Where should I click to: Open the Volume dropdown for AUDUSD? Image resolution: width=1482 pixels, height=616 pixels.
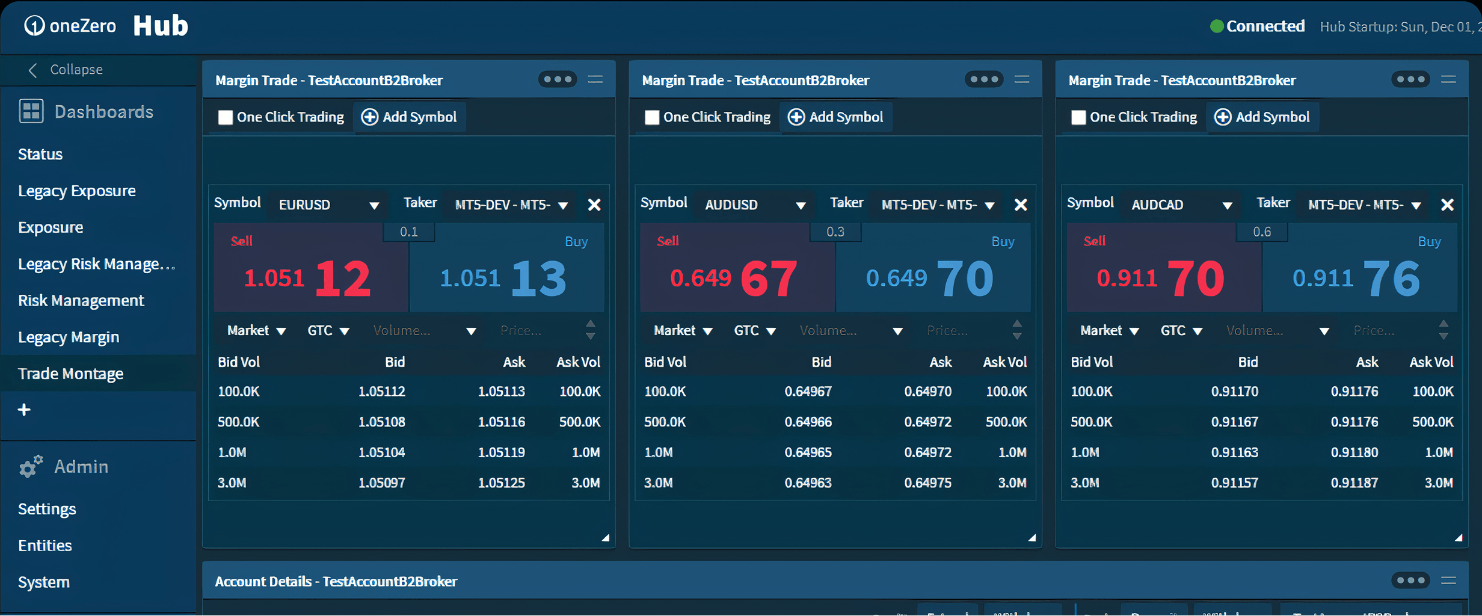851,331
